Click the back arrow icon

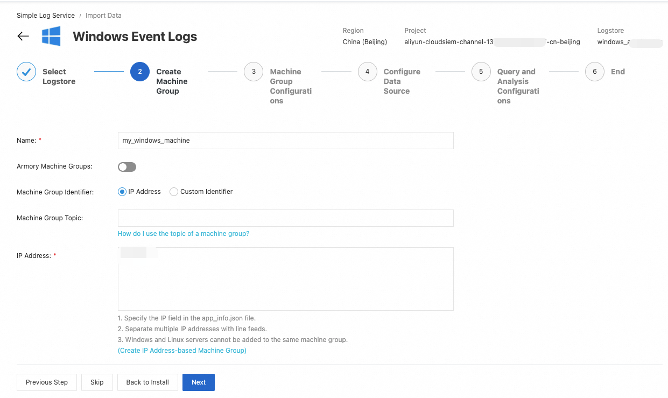click(x=23, y=36)
